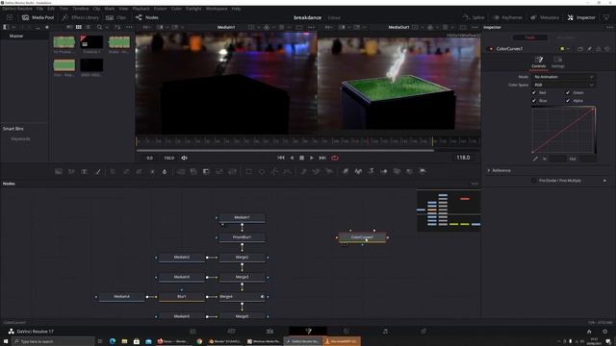Screen dimensions: 616x346
Task: Toggle the Clips panel
Action: pyautogui.click(x=115, y=17)
